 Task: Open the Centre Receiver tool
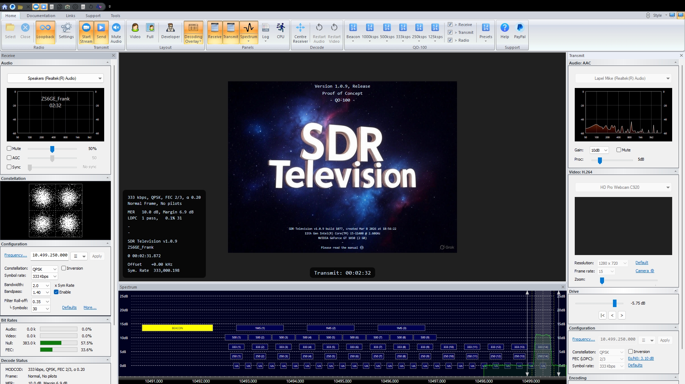point(300,32)
